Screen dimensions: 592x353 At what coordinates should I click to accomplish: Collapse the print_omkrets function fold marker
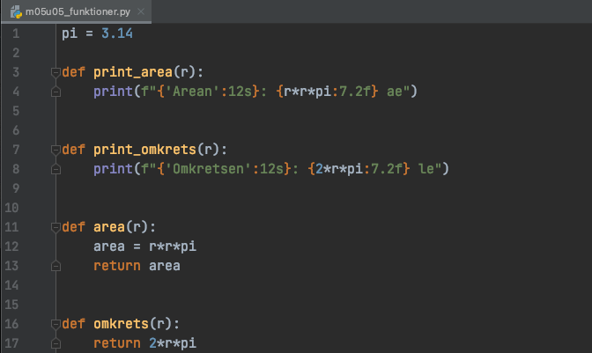[x=55, y=150]
